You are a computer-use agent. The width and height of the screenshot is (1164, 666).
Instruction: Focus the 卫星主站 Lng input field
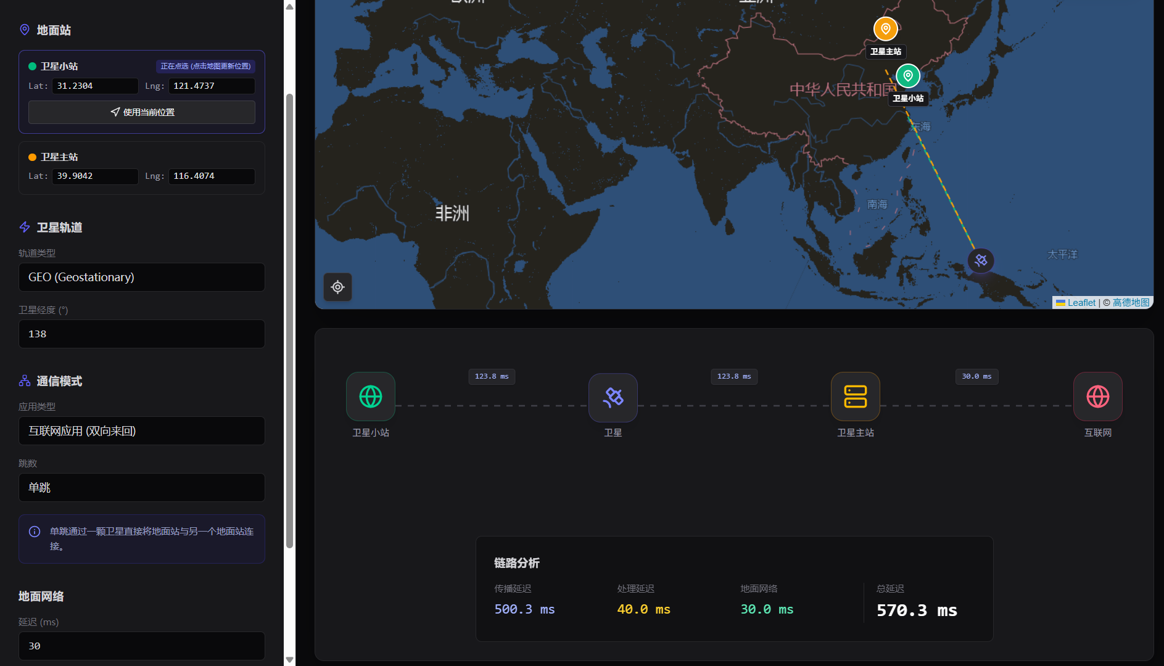tap(212, 176)
